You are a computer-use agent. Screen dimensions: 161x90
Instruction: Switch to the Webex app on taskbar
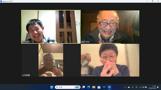(104, 87)
